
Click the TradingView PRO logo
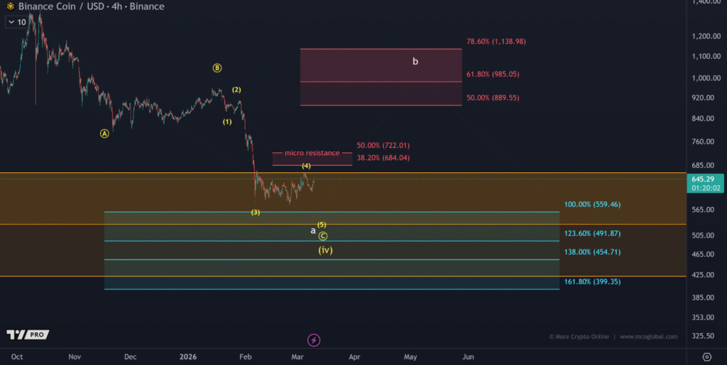[27, 335]
